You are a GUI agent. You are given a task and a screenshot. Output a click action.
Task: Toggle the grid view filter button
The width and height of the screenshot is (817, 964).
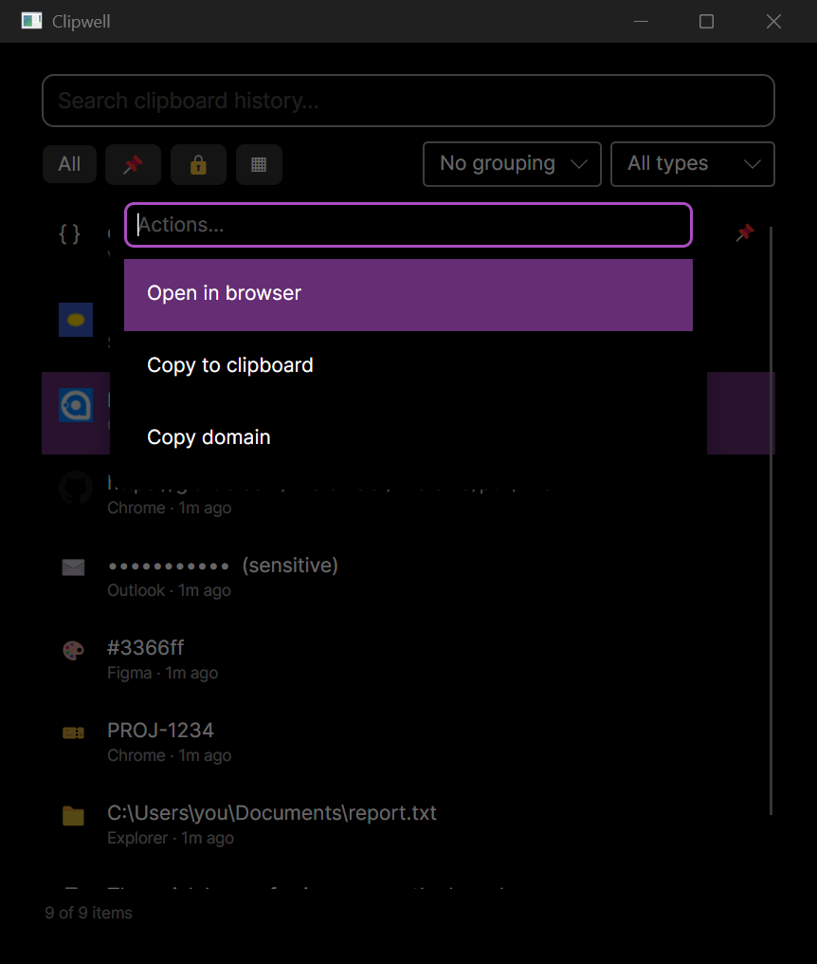(259, 164)
